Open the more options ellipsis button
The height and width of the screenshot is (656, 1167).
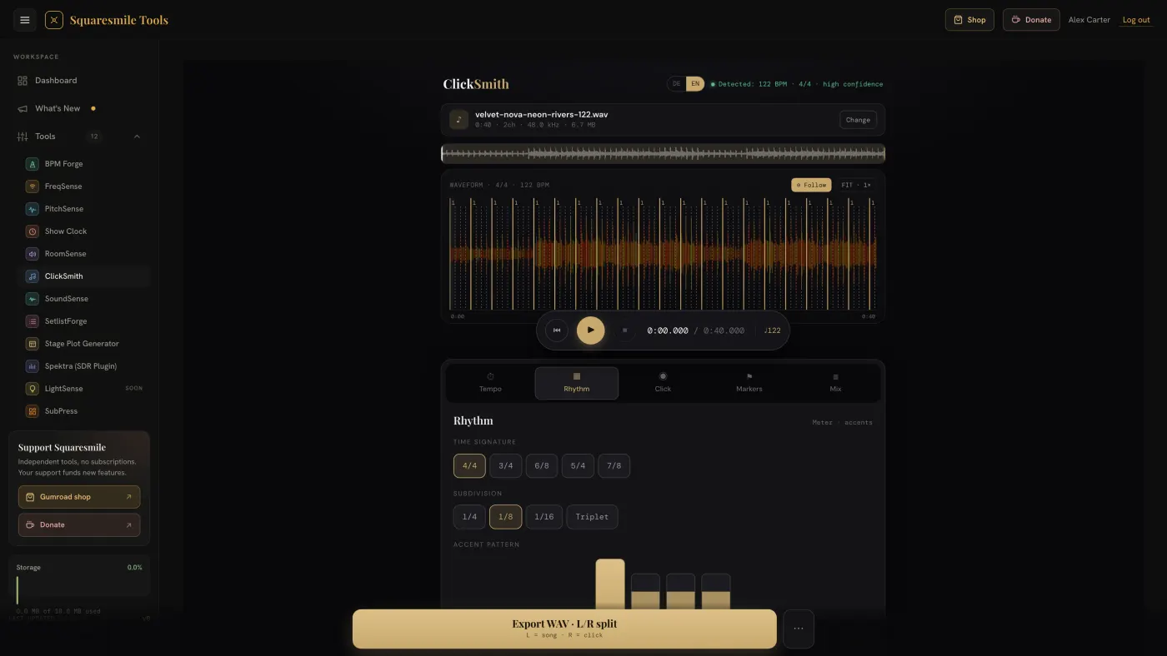pyautogui.click(x=799, y=629)
